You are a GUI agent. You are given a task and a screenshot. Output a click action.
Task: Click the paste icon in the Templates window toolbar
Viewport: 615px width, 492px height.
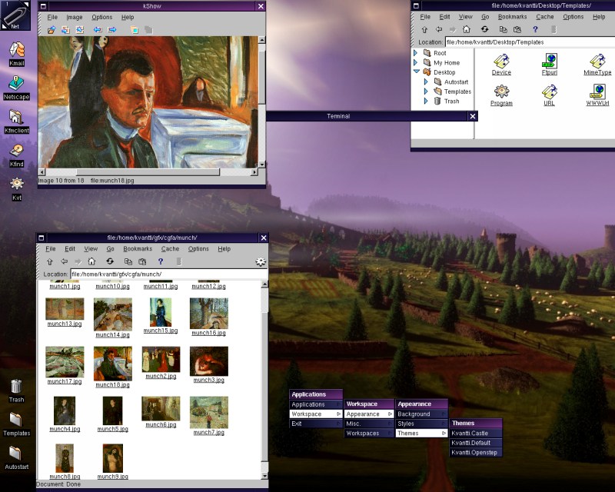coord(517,29)
